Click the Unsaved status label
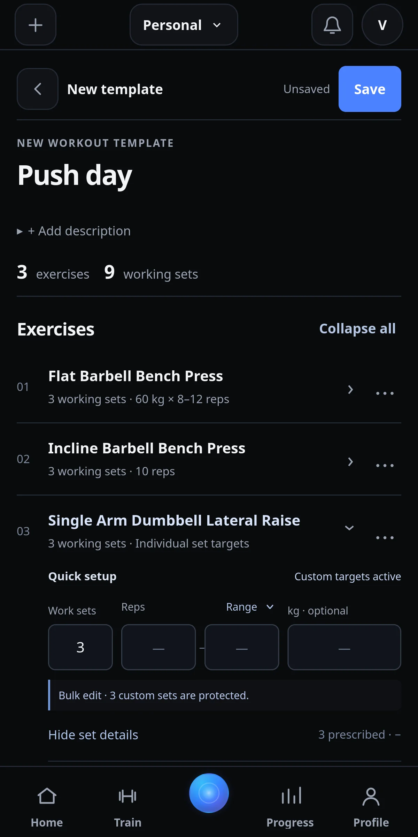Image resolution: width=418 pixels, height=837 pixels. (307, 89)
